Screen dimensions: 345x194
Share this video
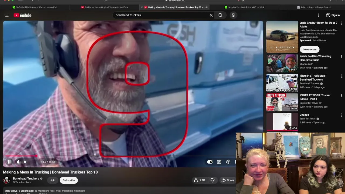(227, 180)
